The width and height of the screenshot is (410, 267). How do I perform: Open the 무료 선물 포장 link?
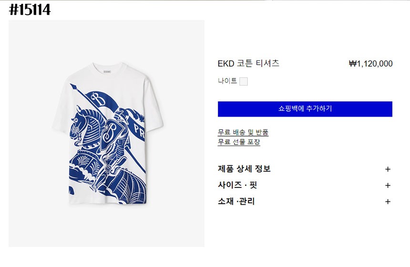point(239,142)
